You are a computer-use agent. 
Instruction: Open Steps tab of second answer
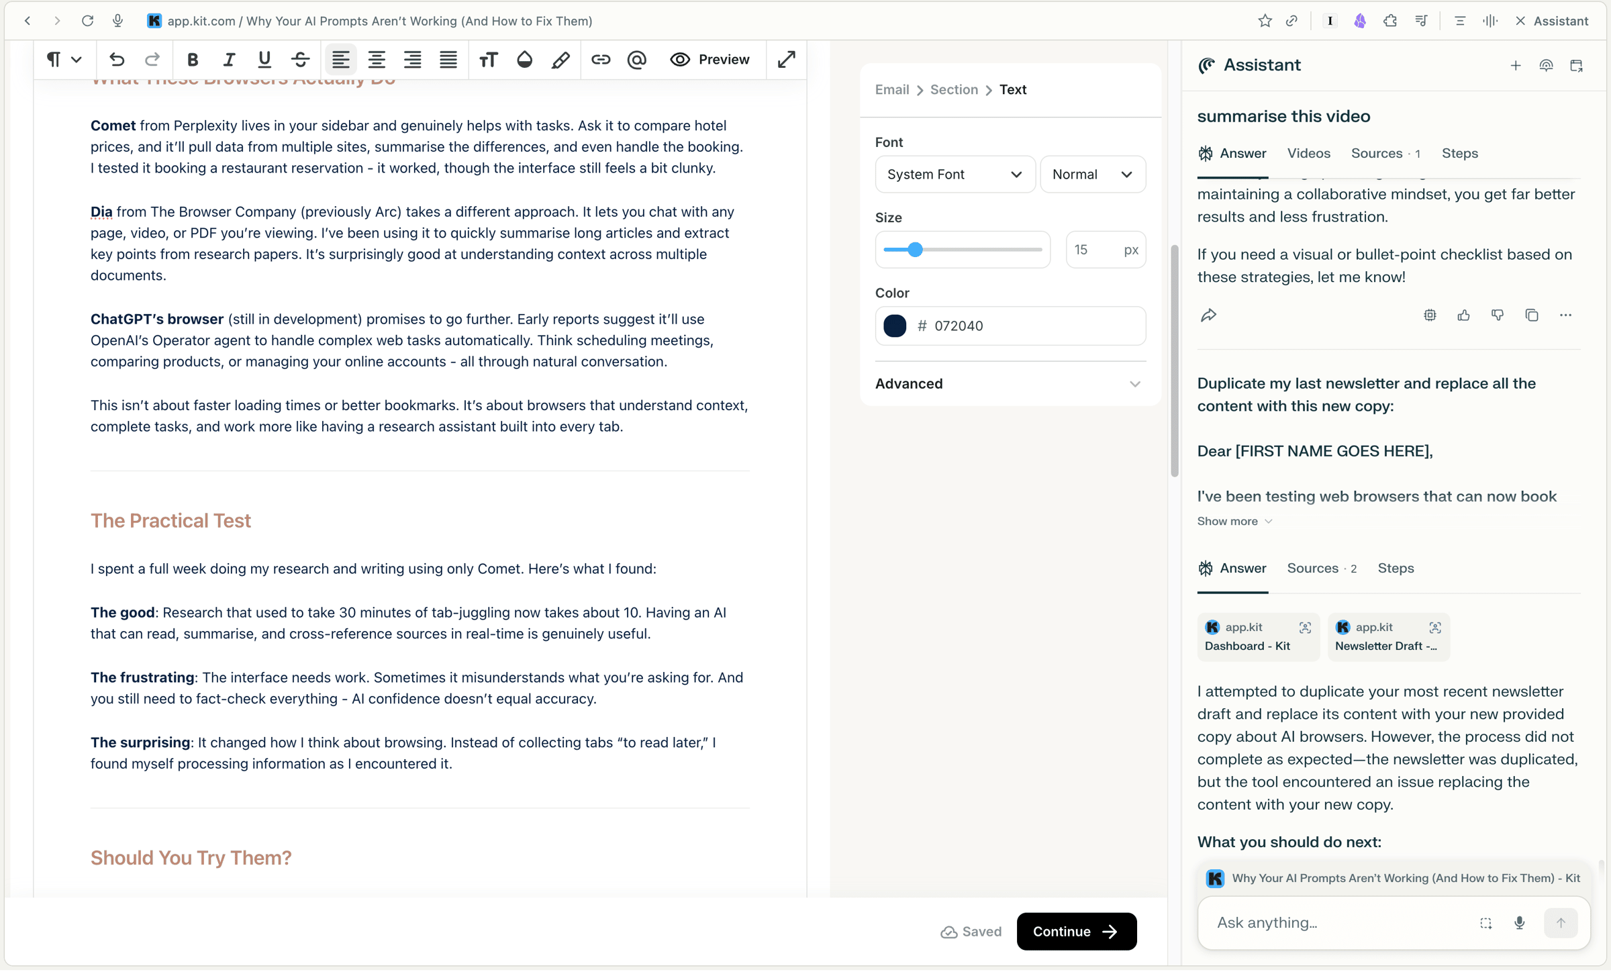coord(1396,569)
